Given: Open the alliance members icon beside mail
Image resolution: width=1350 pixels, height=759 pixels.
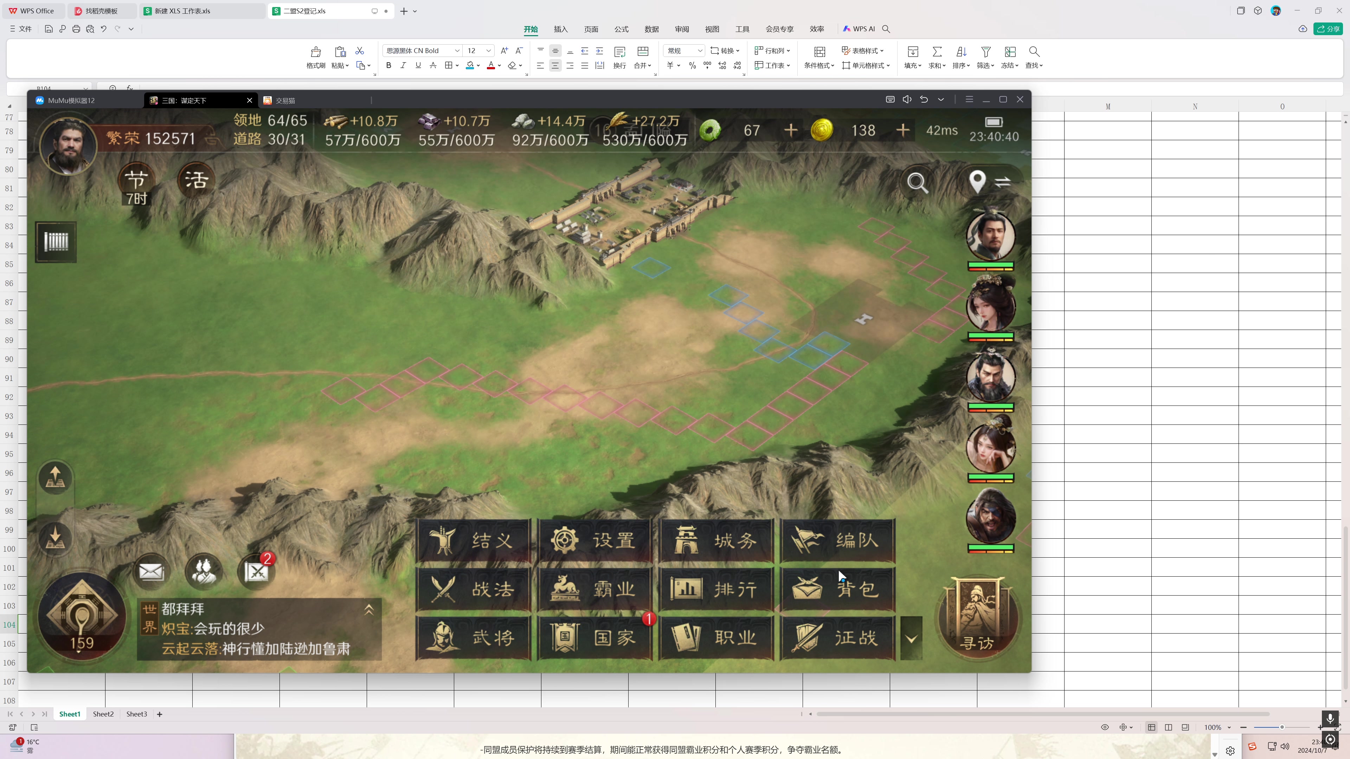Looking at the screenshot, I should tap(204, 571).
